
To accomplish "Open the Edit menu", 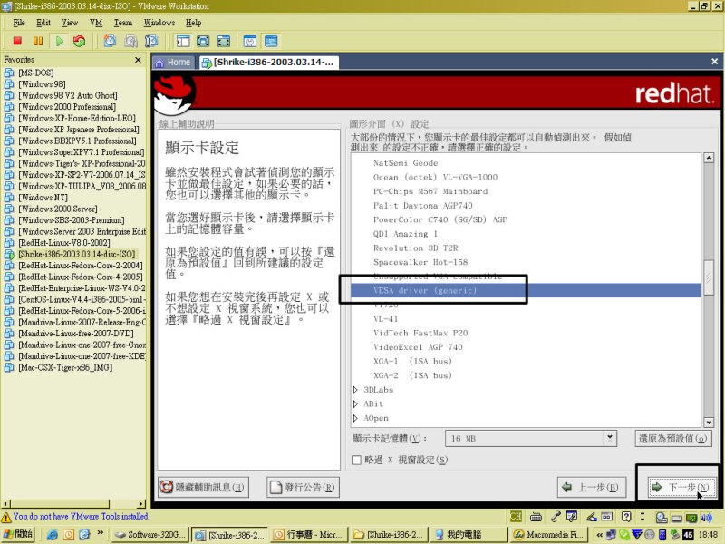I will click(43, 23).
